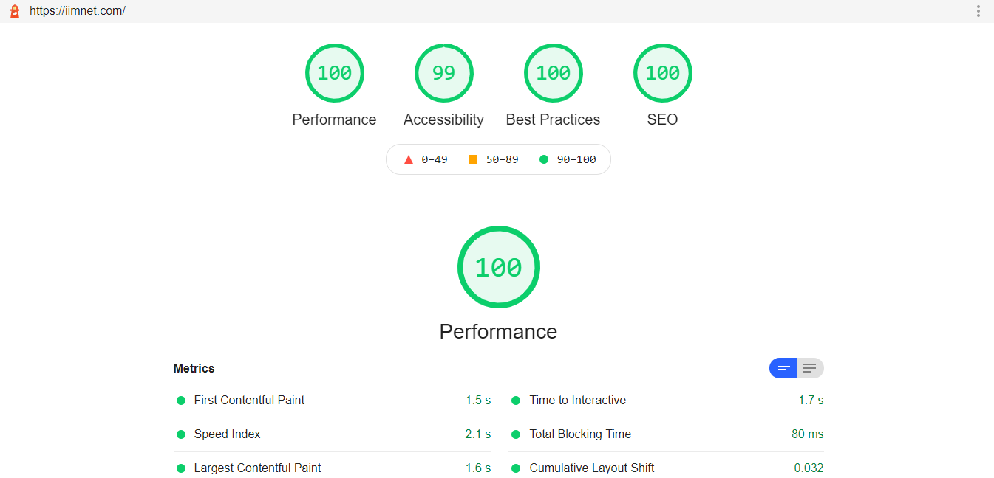Click the iimnet.com URL link
Screen dimensions: 994x478
(78, 11)
